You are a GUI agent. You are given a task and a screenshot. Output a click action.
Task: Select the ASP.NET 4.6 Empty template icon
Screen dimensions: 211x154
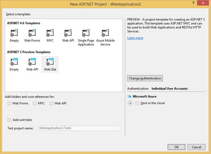pos(14,33)
